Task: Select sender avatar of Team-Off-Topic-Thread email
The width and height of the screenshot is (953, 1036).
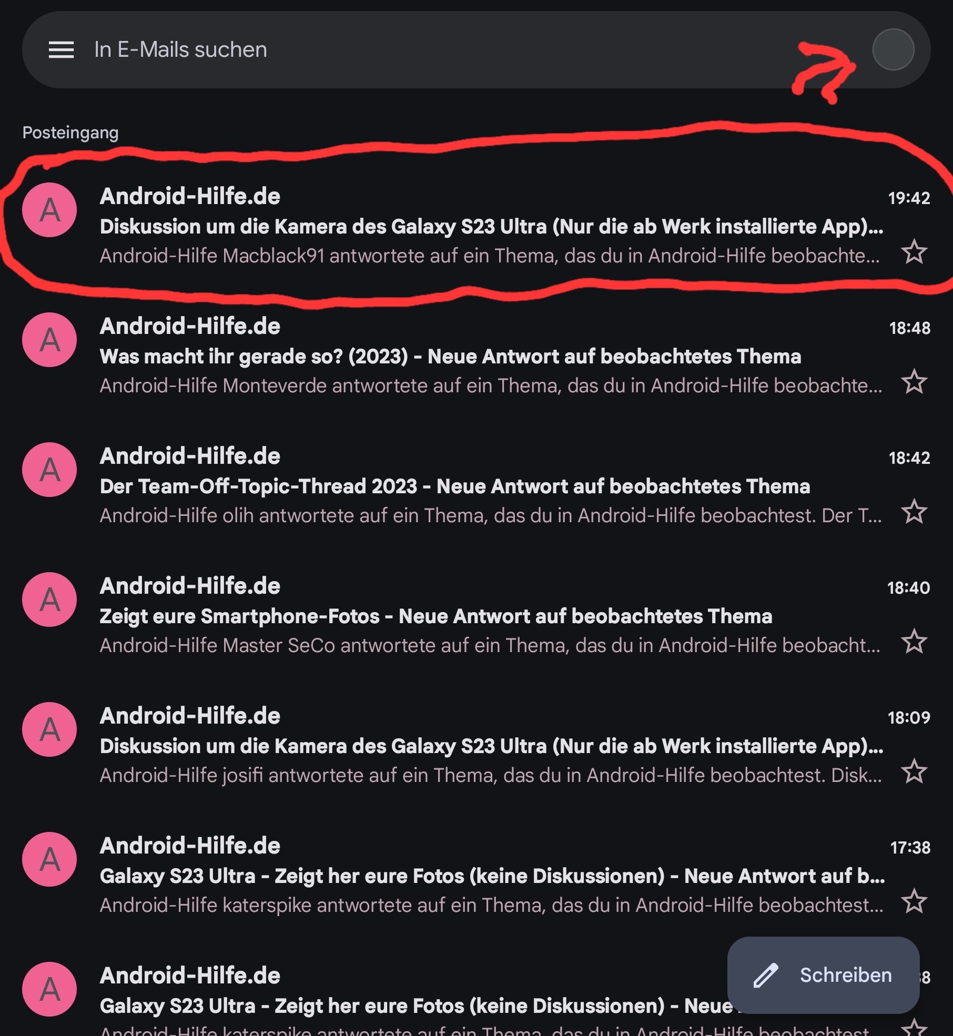Action: pyautogui.click(x=49, y=470)
